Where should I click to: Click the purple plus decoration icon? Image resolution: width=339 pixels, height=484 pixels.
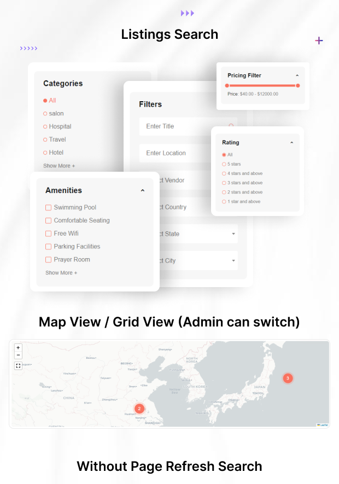click(x=319, y=40)
